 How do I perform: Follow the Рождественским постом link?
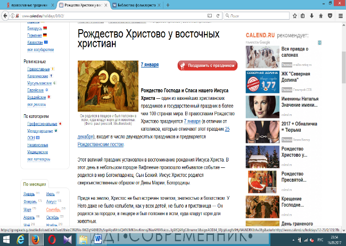(x=101, y=145)
